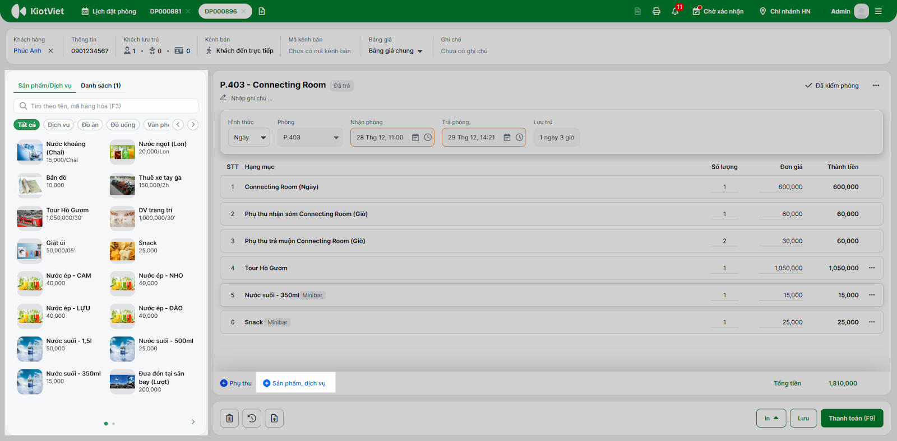Image resolution: width=897 pixels, height=441 pixels.
Task: Click the Lưu button
Action: click(803, 418)
